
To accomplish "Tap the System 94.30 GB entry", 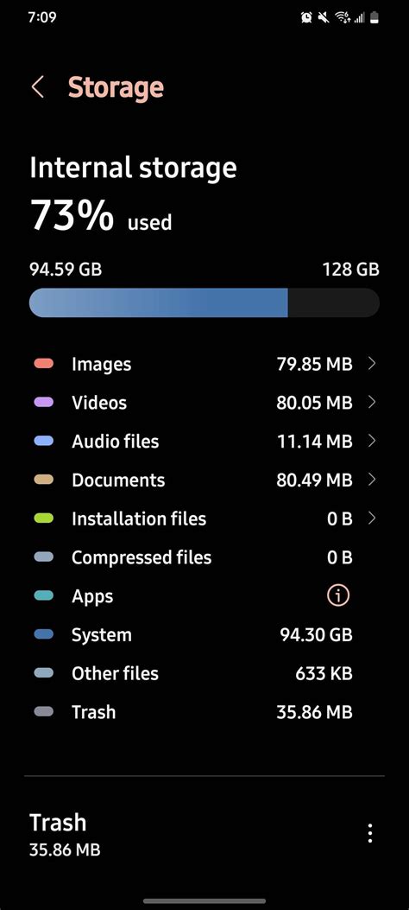I will pos(204,634).
